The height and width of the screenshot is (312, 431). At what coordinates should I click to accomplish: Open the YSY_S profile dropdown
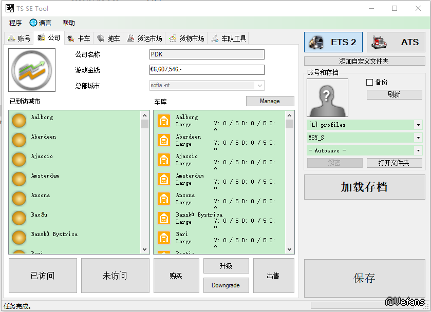tap(418, 138)
